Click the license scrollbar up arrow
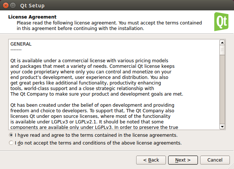The width and height of the screenshot is (234, 169). point(222,43)
